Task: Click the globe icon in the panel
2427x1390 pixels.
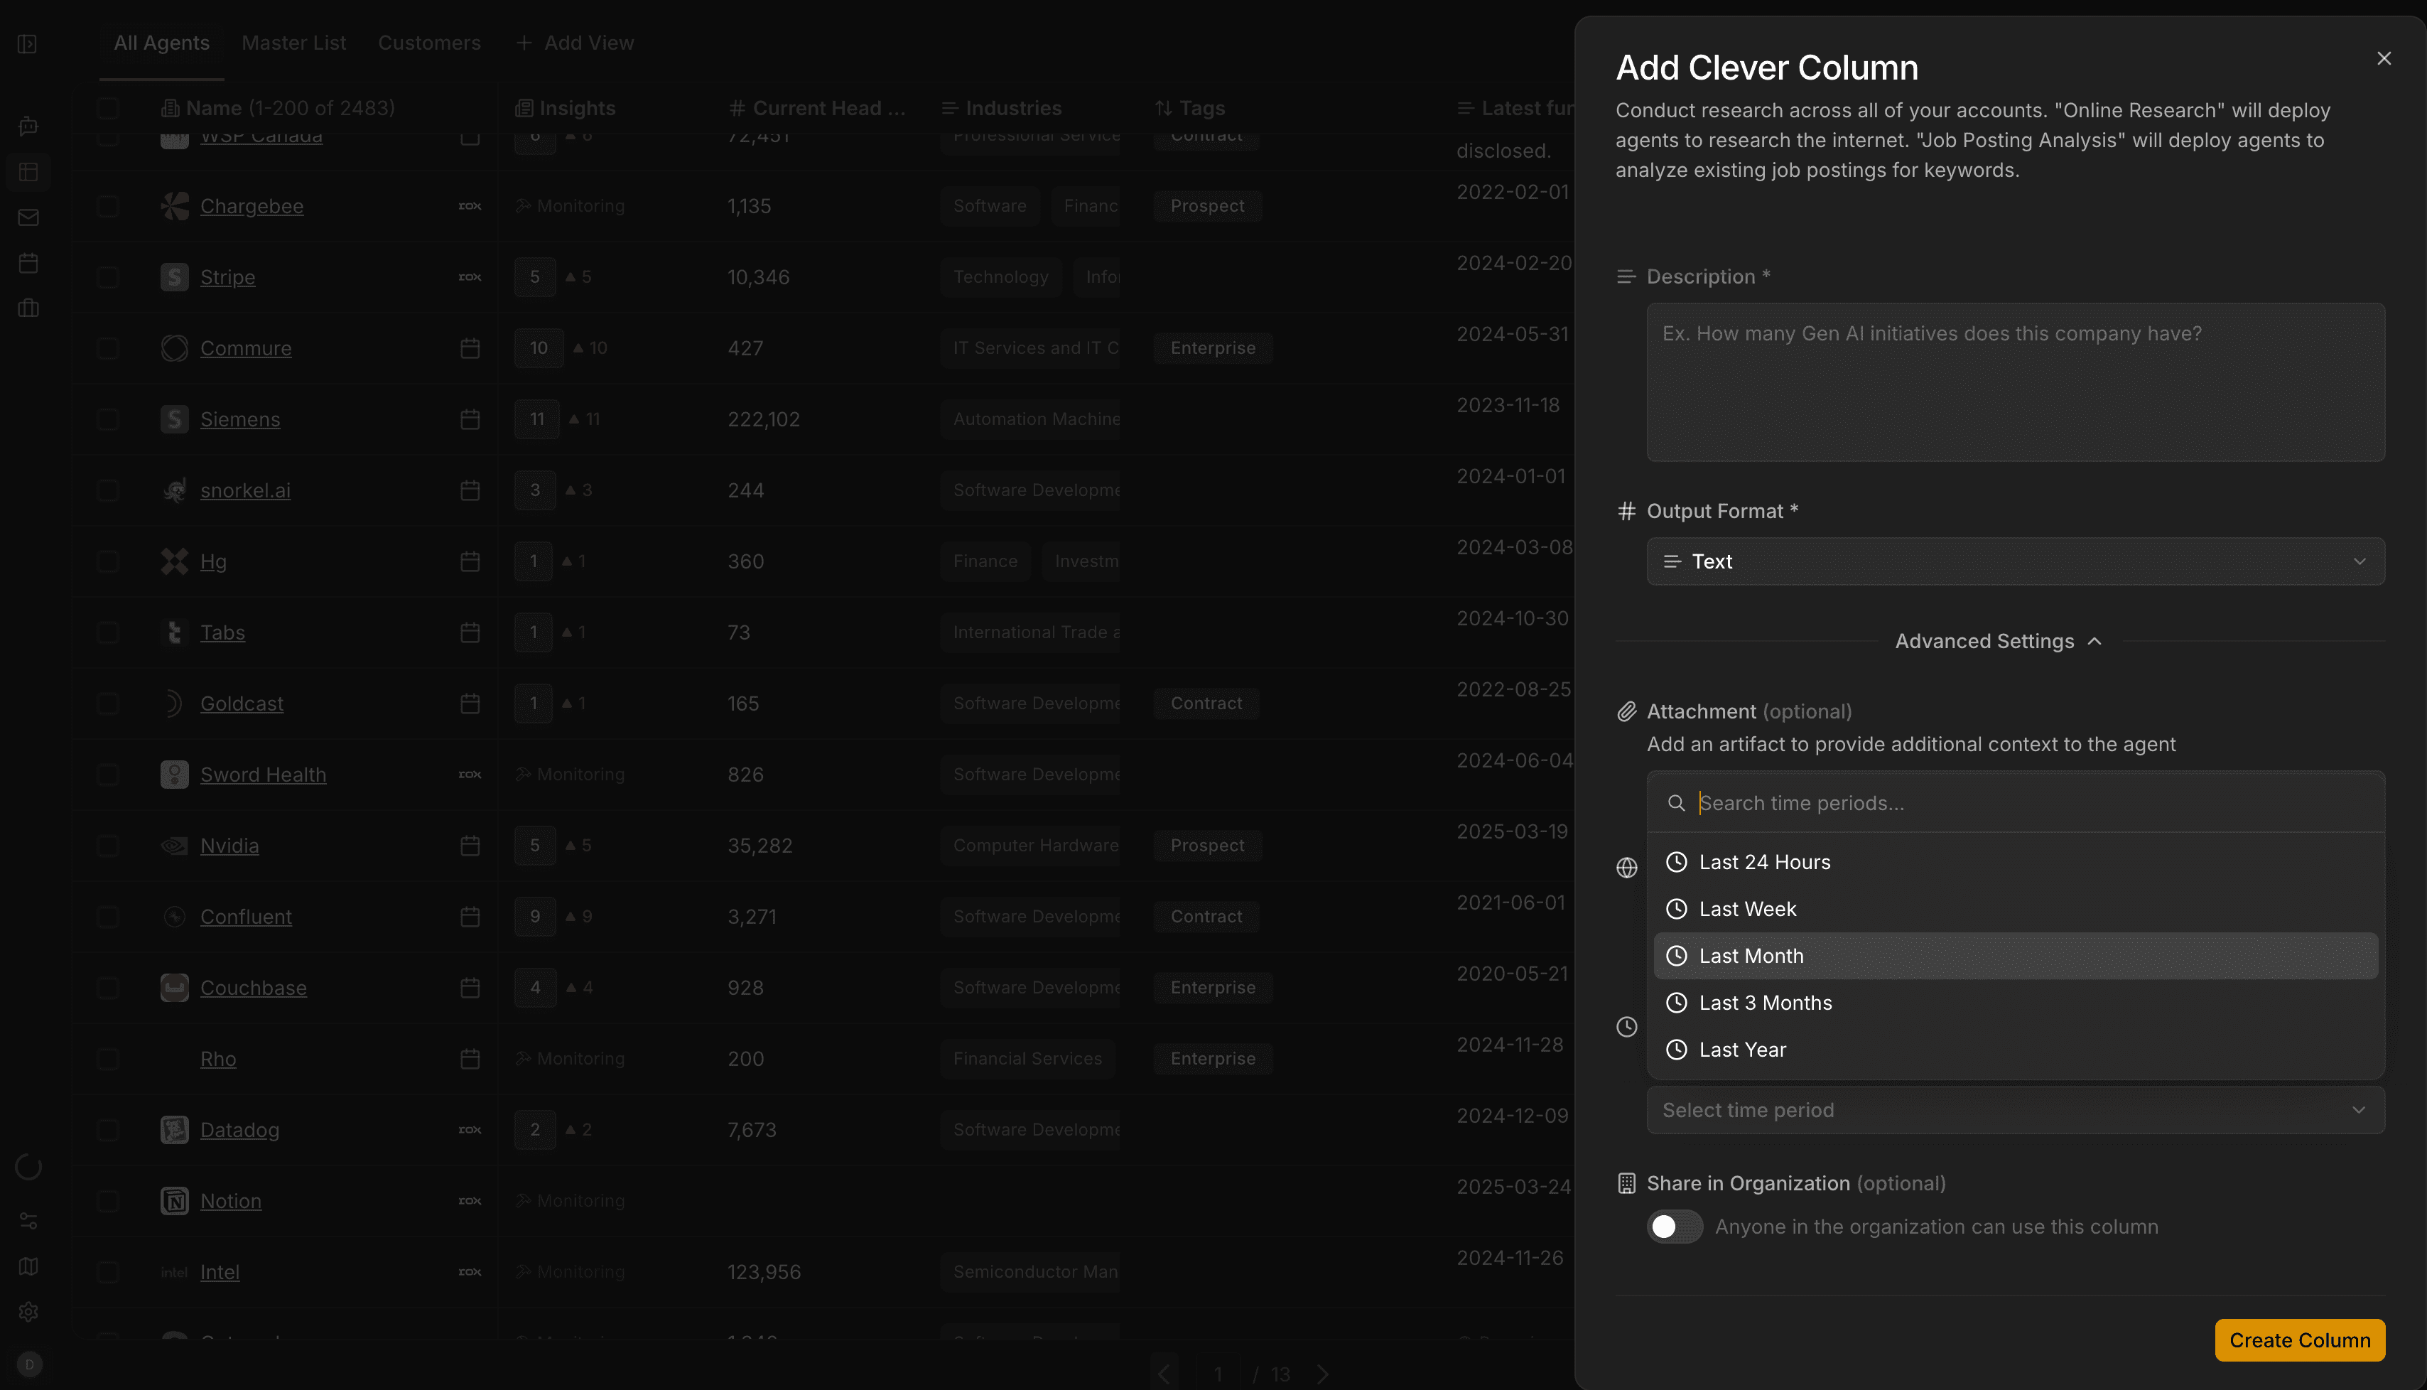Action: point(1626,867)
